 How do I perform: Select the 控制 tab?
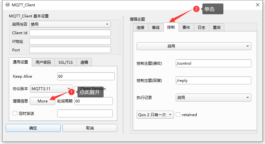(x=171, y=27)
